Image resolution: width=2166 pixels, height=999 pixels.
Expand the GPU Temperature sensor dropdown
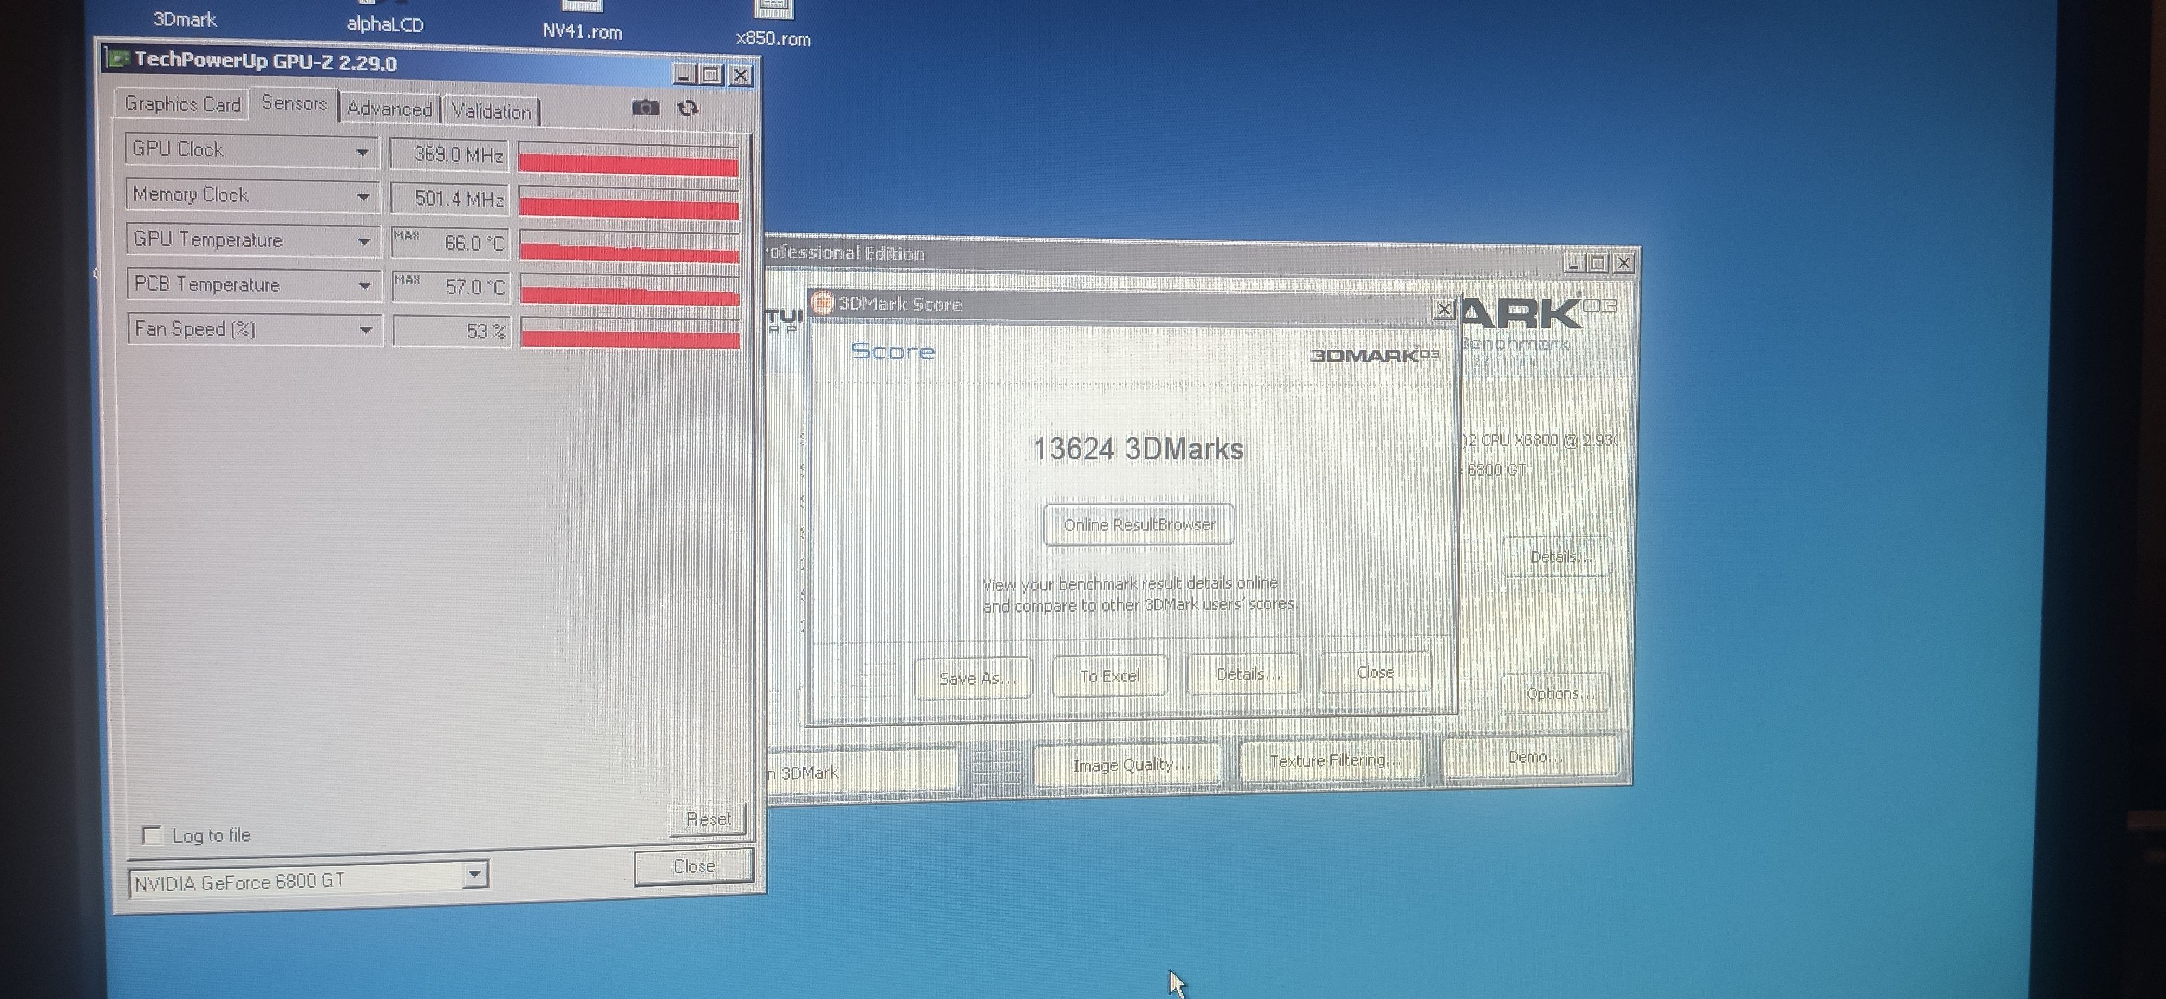pyautogui.click(x=364, y=241)
